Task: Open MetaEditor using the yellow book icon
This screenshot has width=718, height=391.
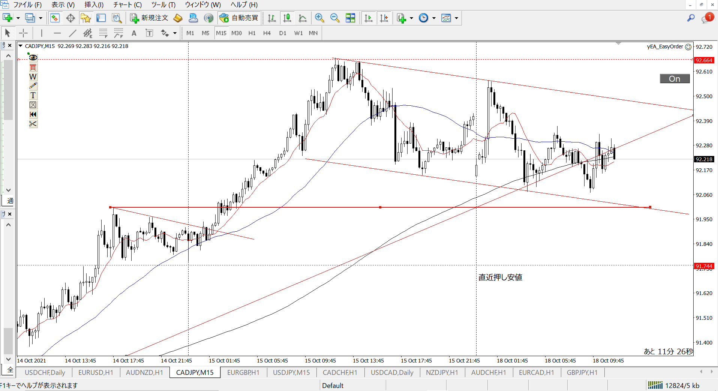Action: coord(178,18)
